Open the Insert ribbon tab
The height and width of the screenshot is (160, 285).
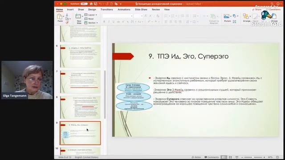click(x=70, y=9)
